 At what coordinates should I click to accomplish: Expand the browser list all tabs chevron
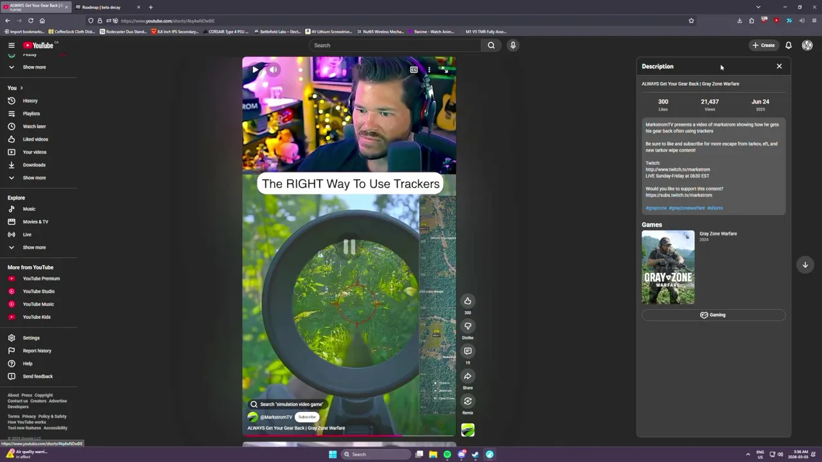point(758,7)
